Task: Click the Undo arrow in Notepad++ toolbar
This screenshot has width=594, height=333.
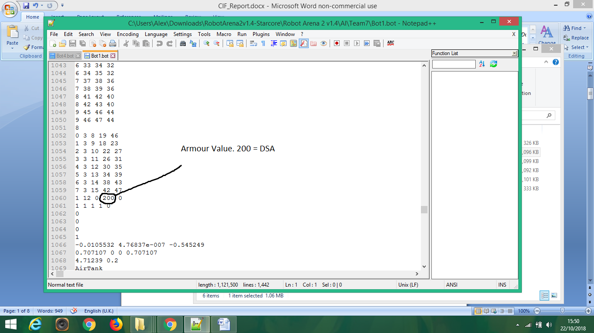Action: coord(160,43)
